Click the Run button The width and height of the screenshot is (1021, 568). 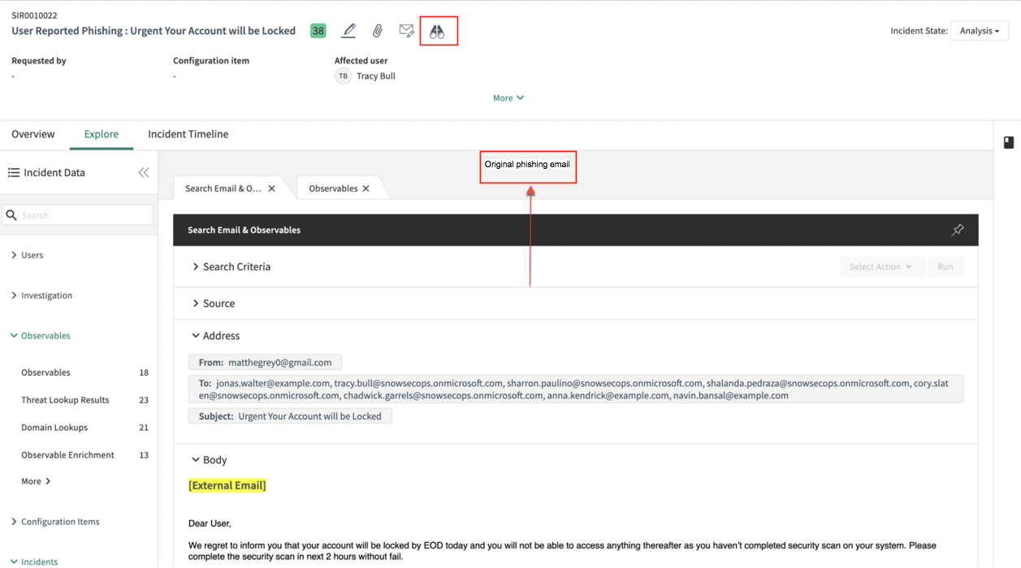[945, 266]
